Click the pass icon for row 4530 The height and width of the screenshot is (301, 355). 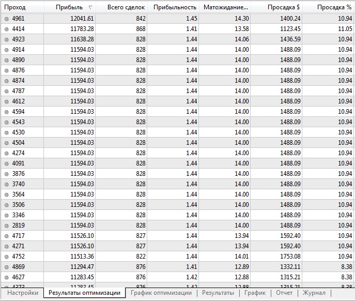[x=7, y=132]
